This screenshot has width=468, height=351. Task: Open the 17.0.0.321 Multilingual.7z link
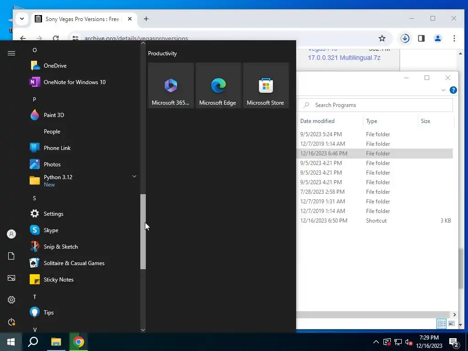point(344,58)
